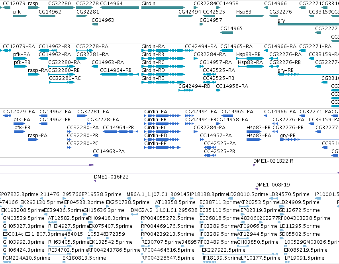Select BAC clone DME1-016P22

(111, 177)
